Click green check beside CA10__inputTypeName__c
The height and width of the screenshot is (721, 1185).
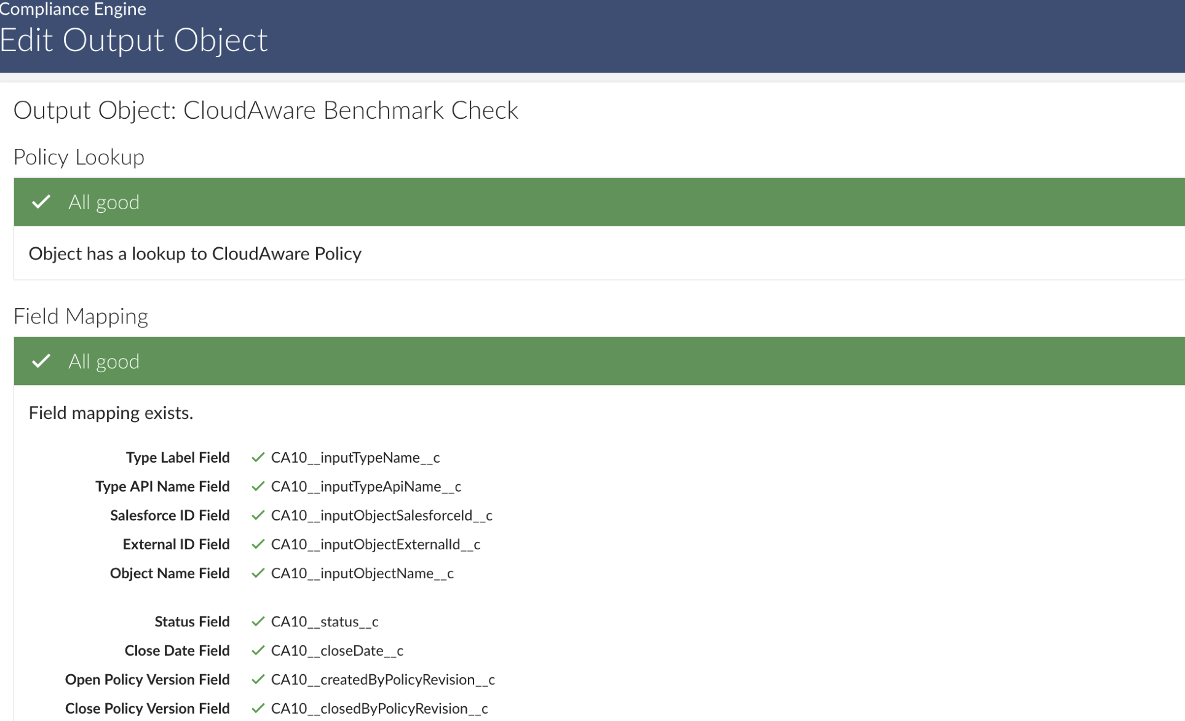click(x=258, y=457)
